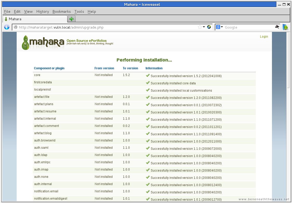Open the Tools menu
Viewport: 292px width, 203px height.
[x=79, y=11]
